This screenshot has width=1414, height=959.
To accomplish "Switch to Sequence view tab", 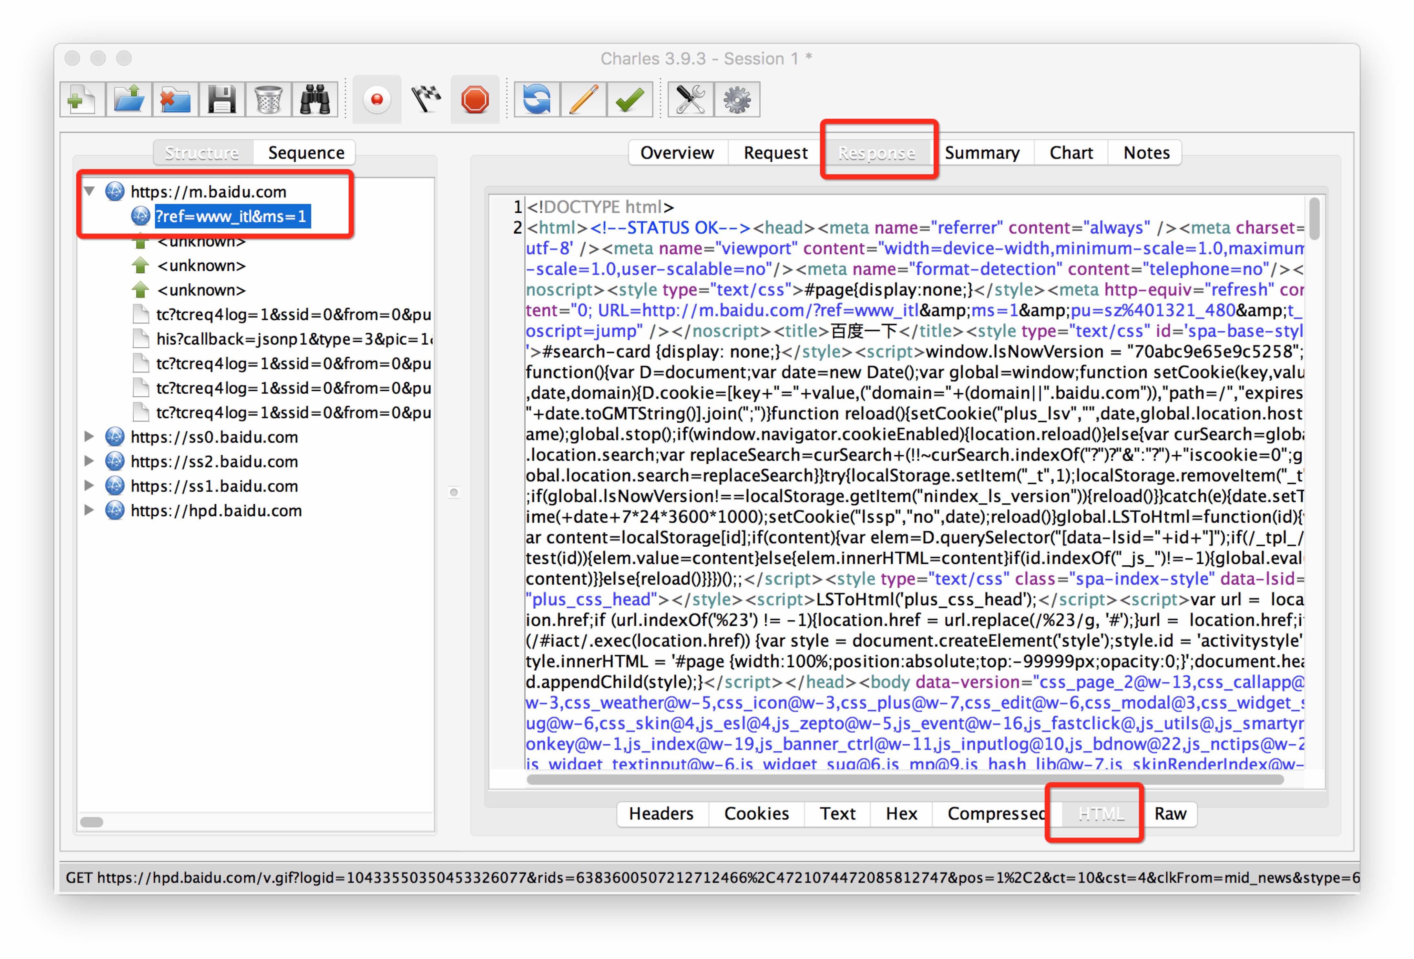I will (x=306, y=153).
